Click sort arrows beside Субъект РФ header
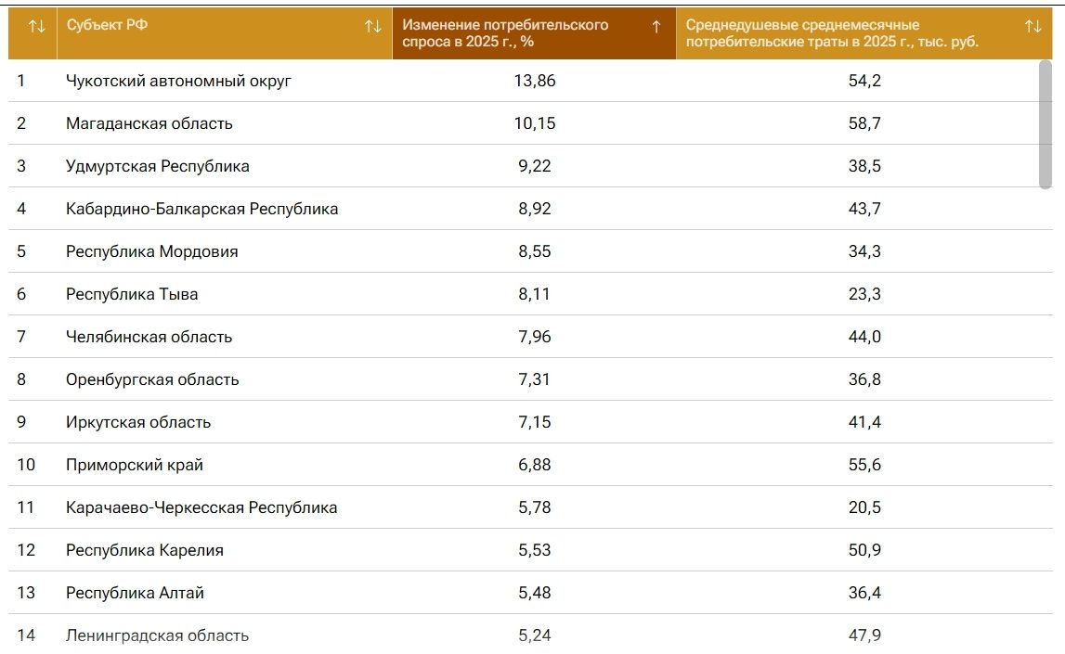Screen dimensions: 1065x654 373,27
